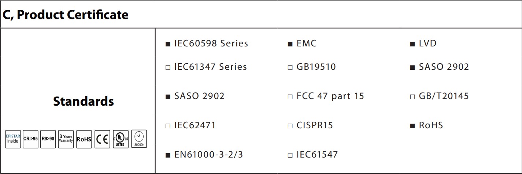Click the EPISTAR inside badge icon
Screen dimensions: 522x174
[13, 139]
